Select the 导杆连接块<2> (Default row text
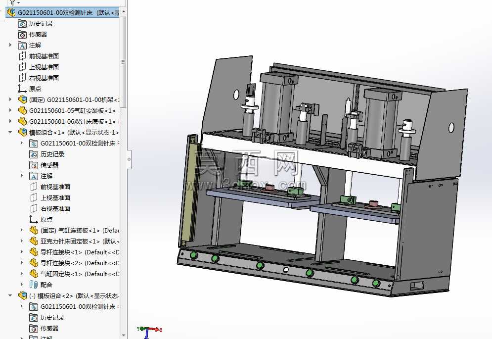This screenshot has width=492, height=339. pyautogui.click(x=80, y=263)
